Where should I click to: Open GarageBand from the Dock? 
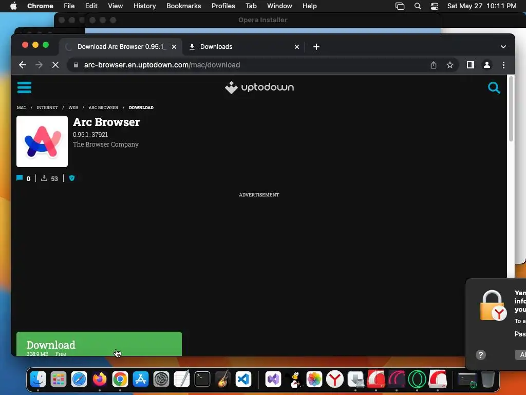click(x=223, y=379)
